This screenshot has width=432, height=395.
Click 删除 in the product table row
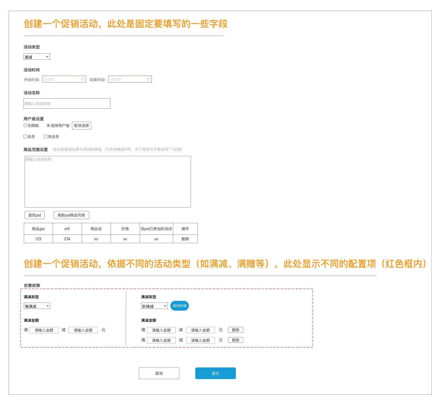click(185, 239)
